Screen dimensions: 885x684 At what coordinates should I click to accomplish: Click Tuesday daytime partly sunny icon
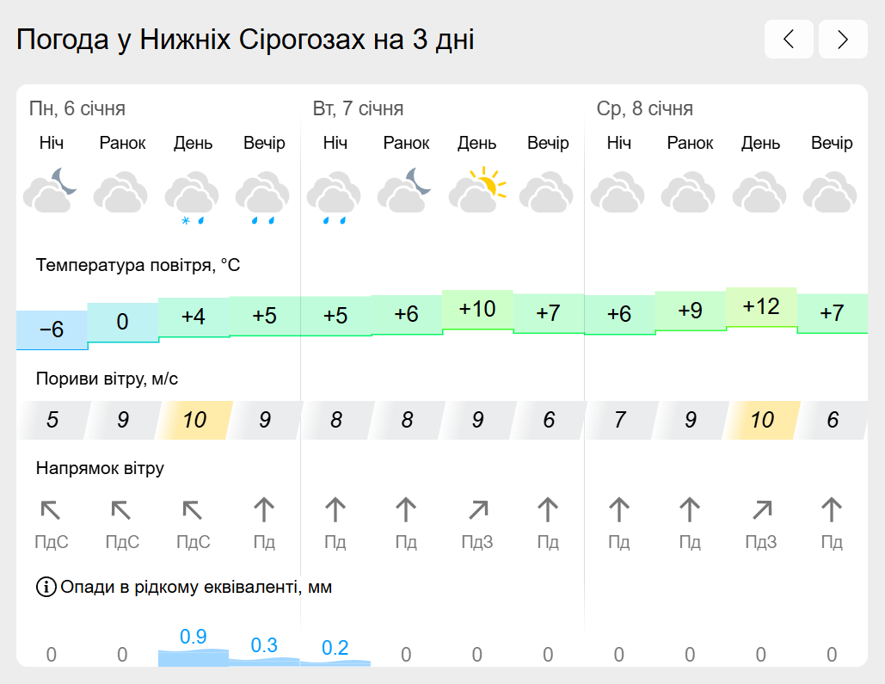click(x=477, y=190)
